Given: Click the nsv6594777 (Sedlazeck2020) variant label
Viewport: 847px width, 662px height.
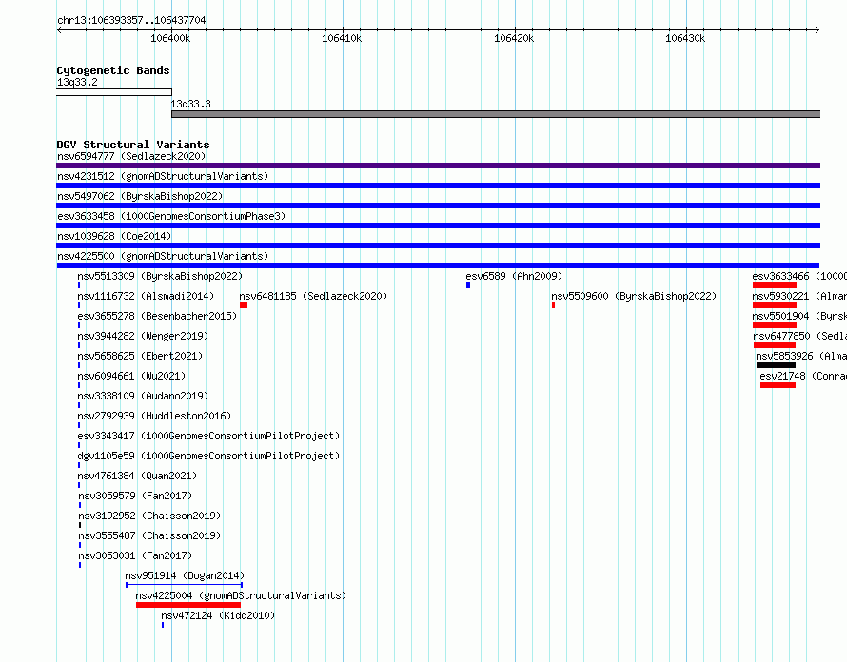Looking at the screenshot, I should [x=131, y=156].
